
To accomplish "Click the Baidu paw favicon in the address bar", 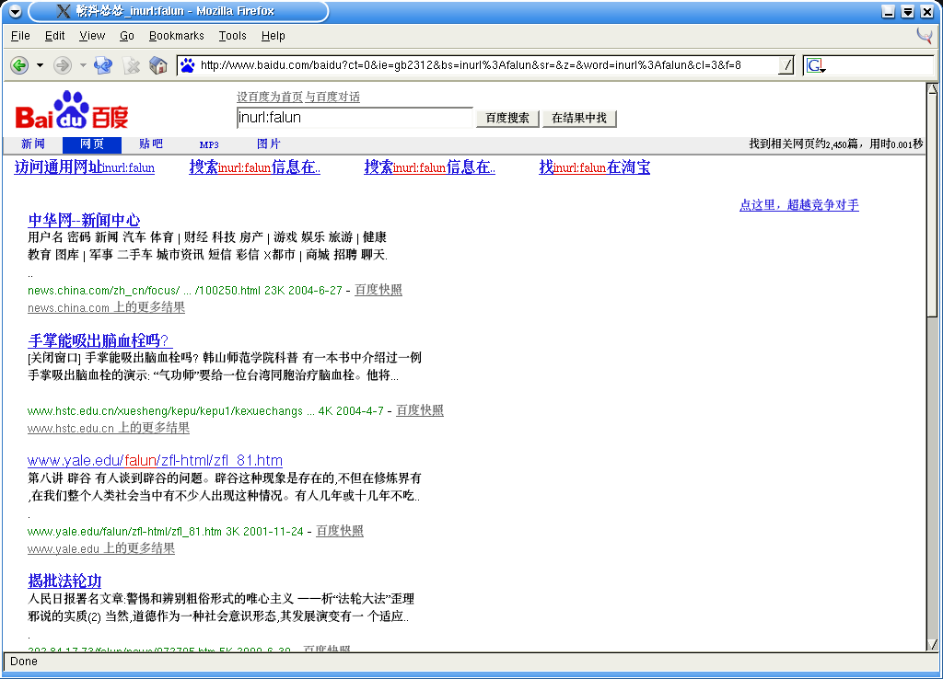I will click(x=188, y=65).
